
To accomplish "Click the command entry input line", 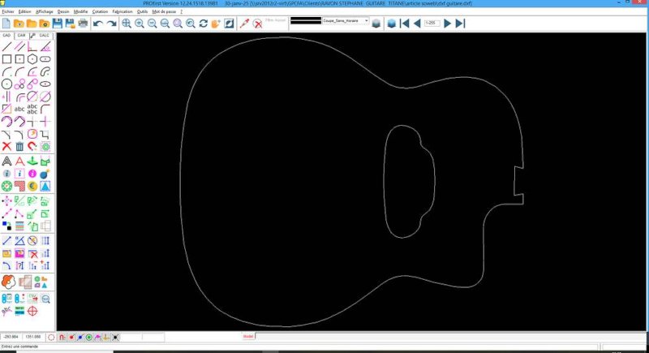I will tap(299, 347).
